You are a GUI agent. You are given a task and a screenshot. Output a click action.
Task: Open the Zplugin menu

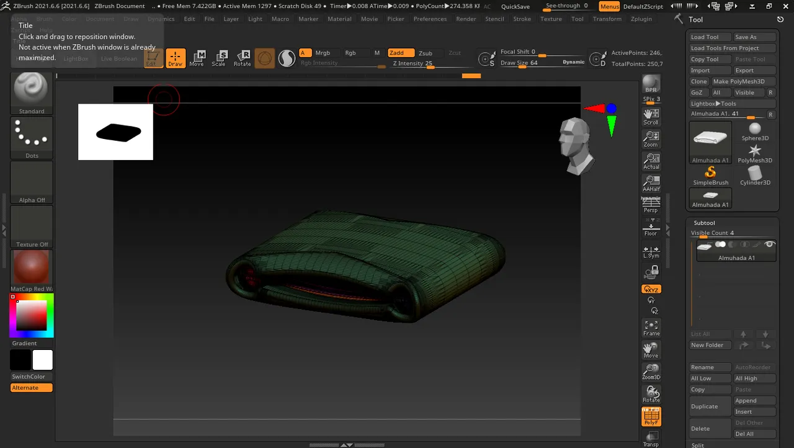(641, 19)
